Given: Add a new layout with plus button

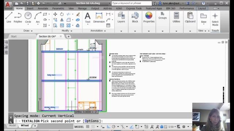Looking at the screenshot, I should (x=35, y=126).
